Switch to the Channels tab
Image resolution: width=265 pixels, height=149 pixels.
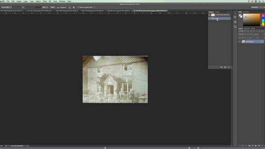tap(247, 29)
